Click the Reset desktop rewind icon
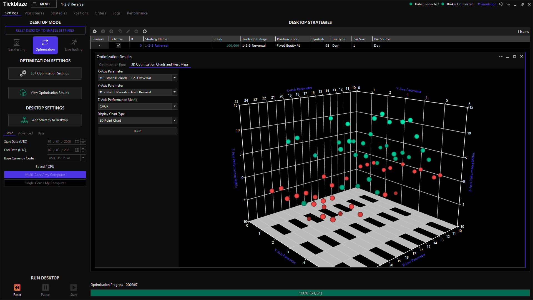 (17, 287)
